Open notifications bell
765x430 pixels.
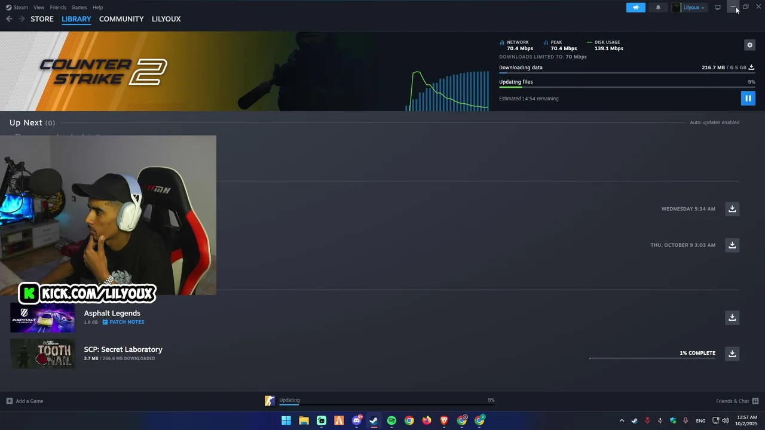[x=658, y=7]
